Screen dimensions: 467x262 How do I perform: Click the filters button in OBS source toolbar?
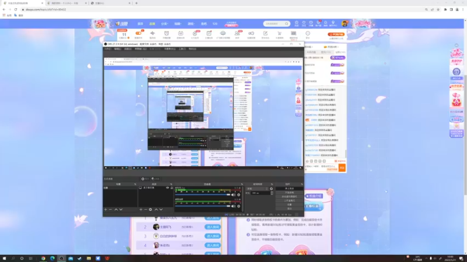[155, 179]
